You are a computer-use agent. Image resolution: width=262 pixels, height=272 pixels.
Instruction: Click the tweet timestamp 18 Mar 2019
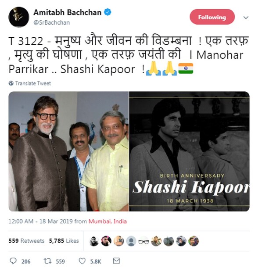click(56, 222)
